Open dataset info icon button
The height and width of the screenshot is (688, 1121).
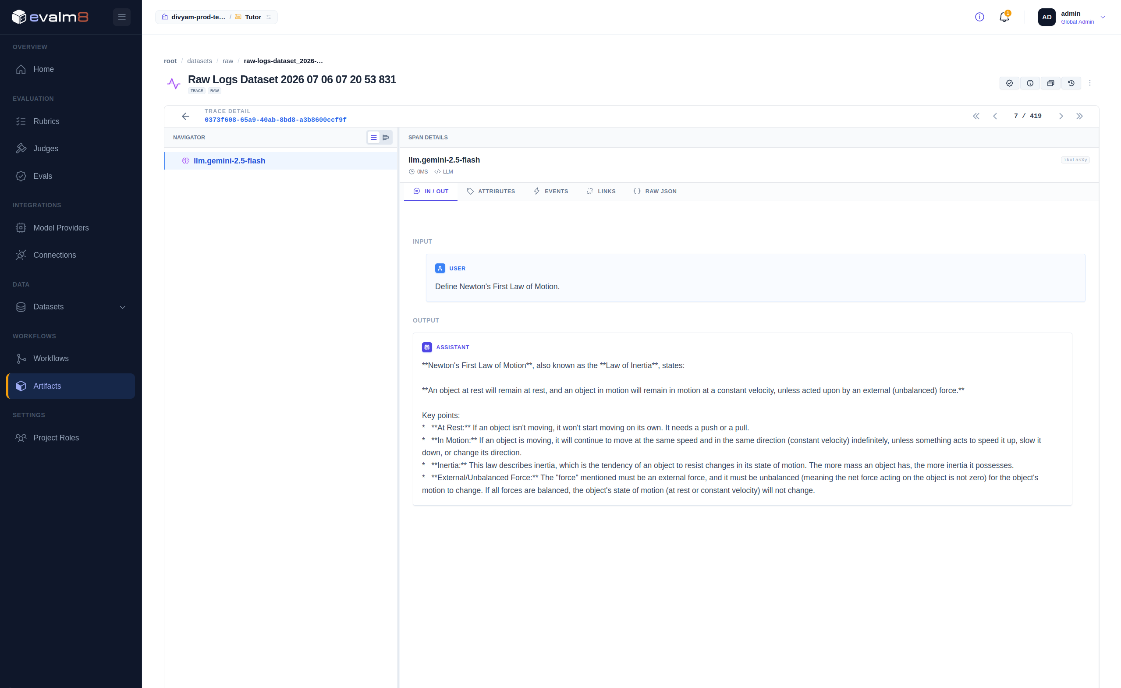point(1030,83)
